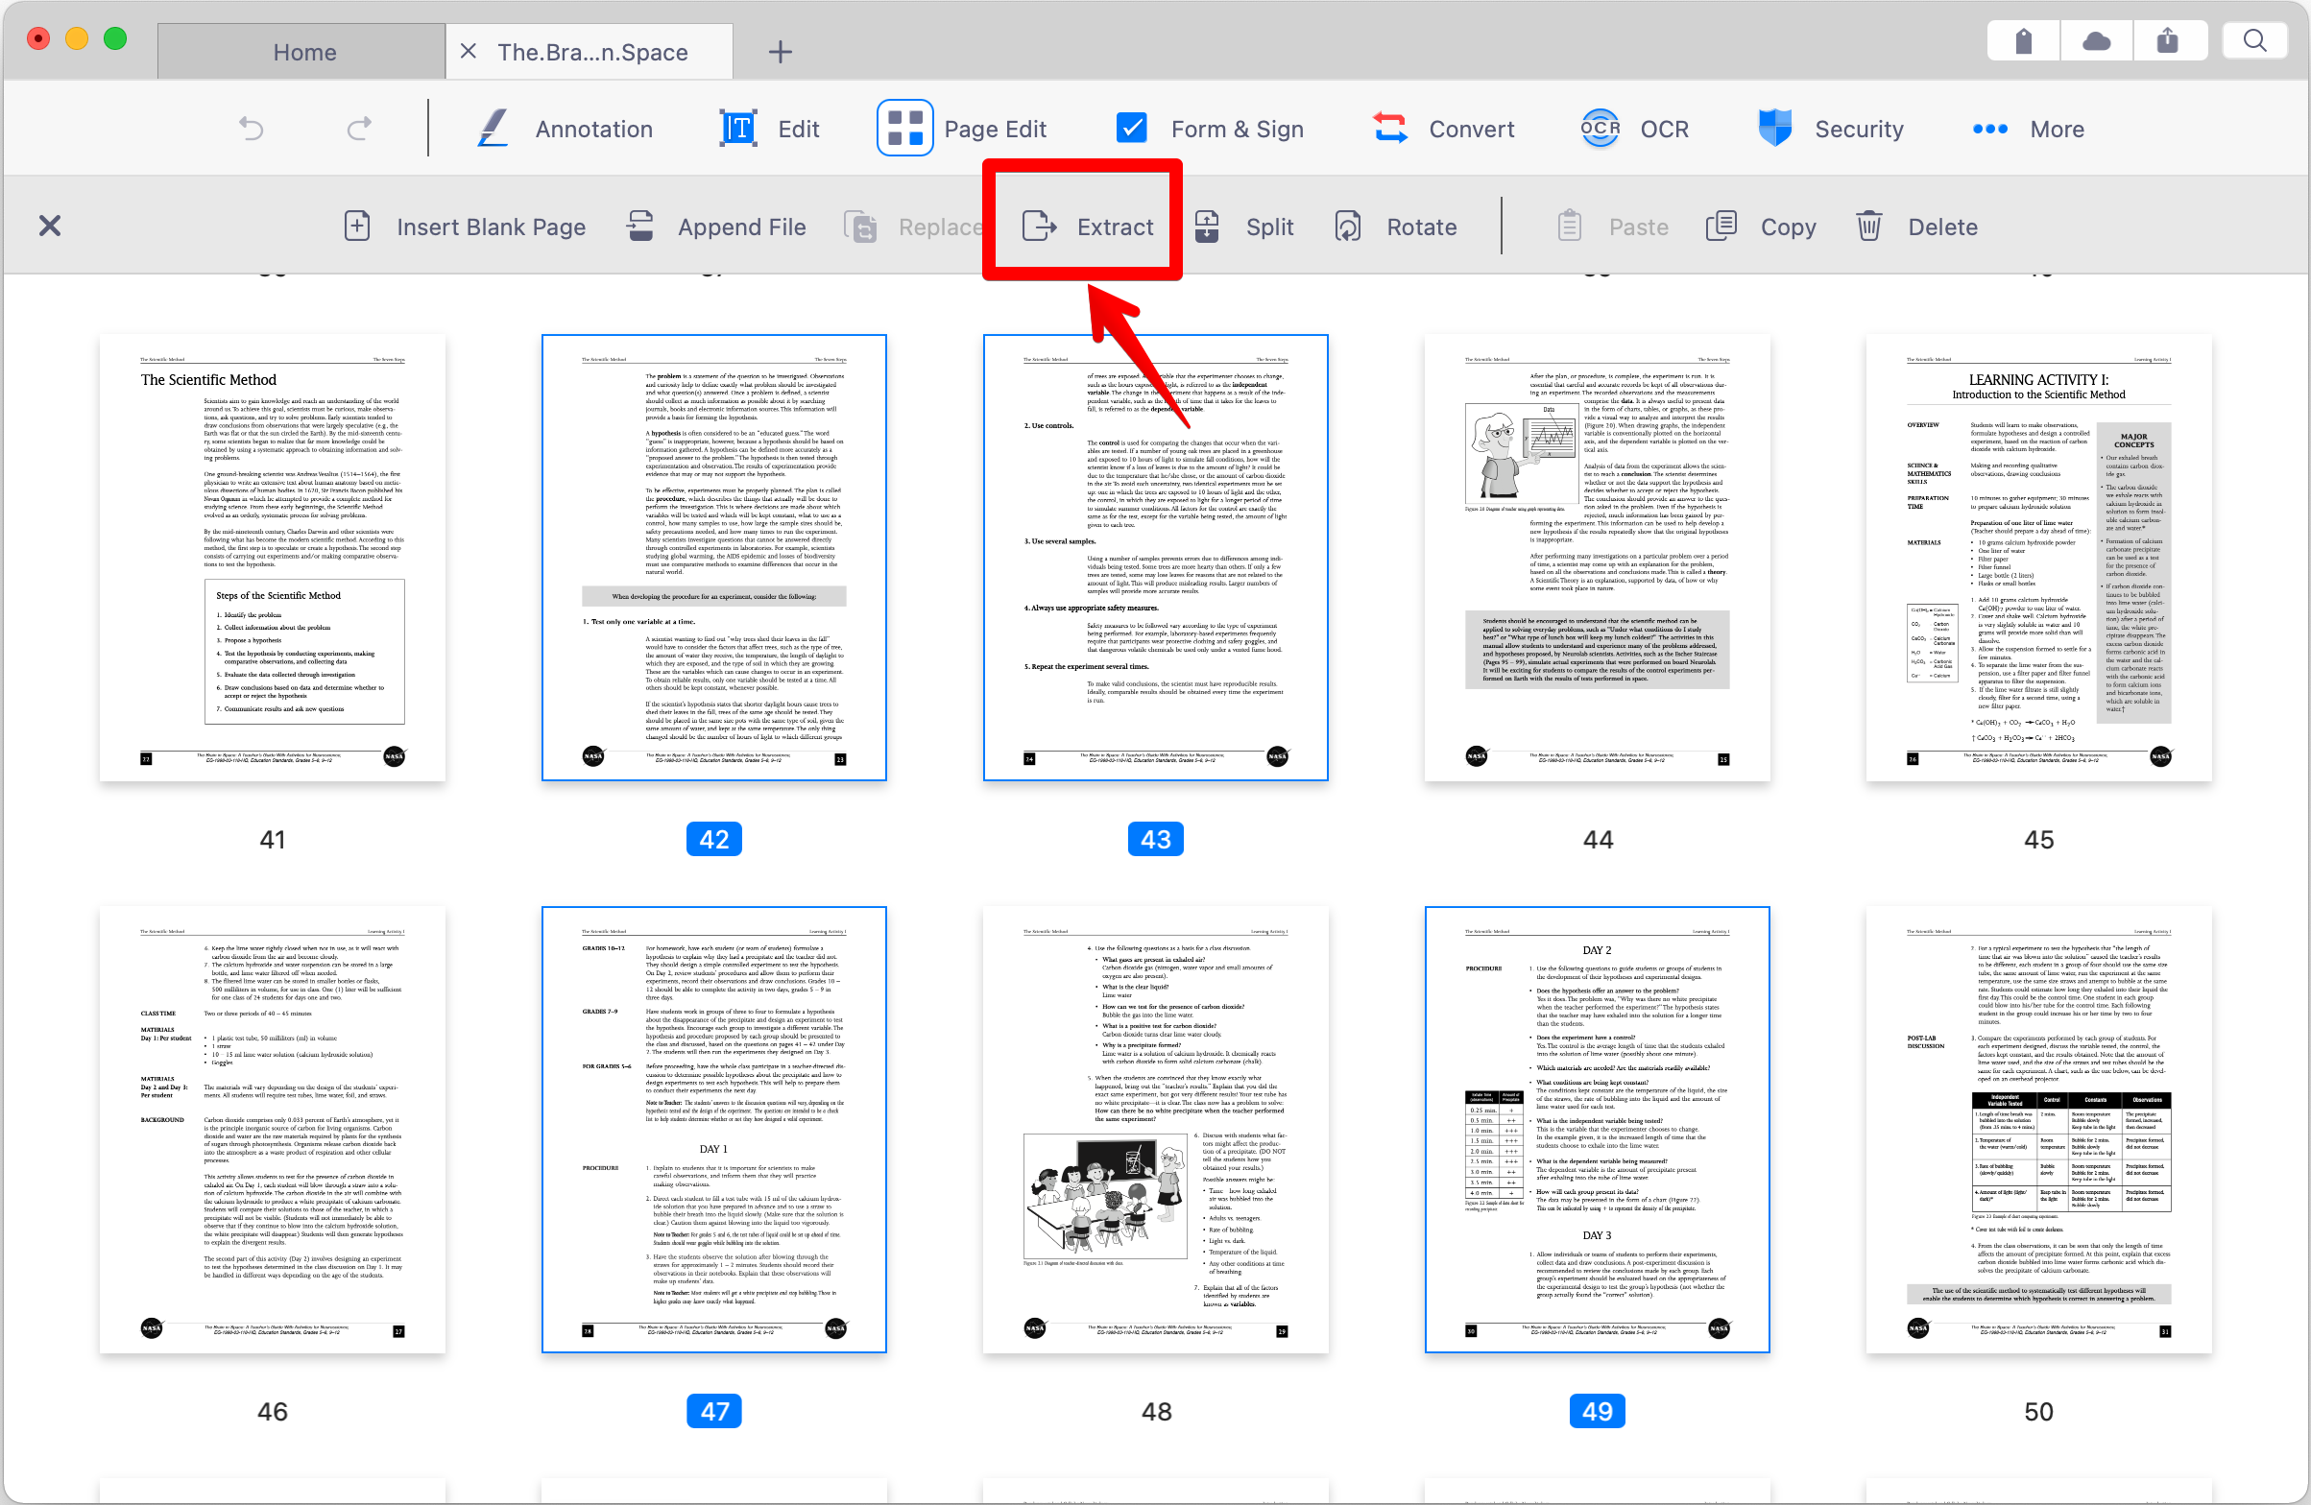The image size is (2311, 1505).
Task: Select page 44 thumbnail
Action: (1597, 558)
